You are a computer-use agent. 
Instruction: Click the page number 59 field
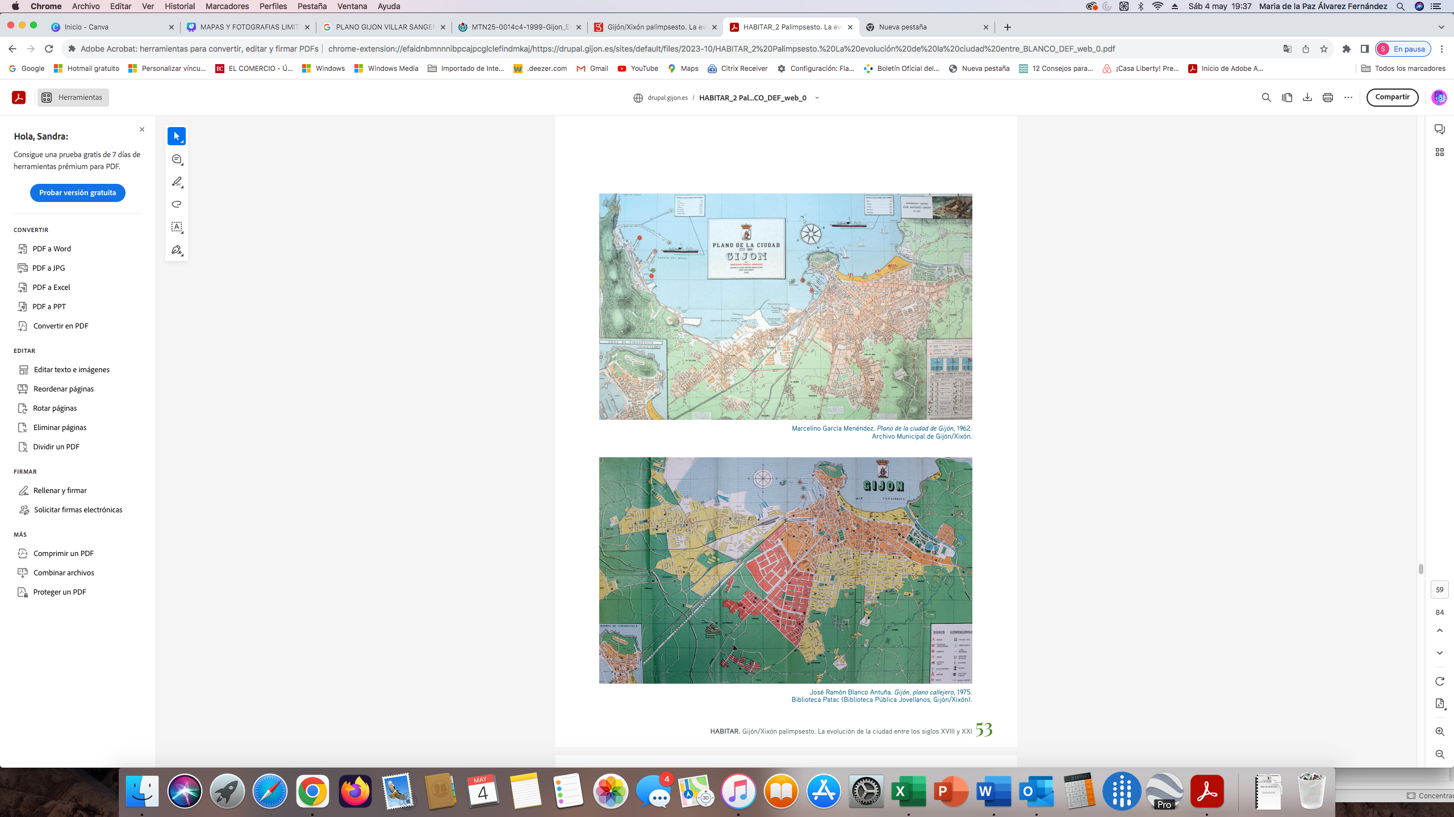click(1439, 589)
